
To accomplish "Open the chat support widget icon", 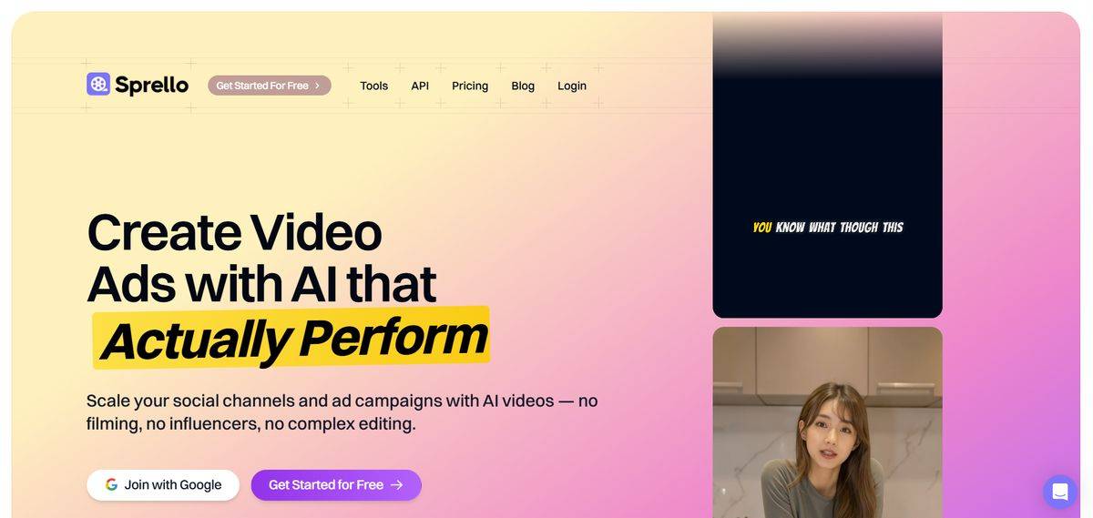I will click(1060, 492).
